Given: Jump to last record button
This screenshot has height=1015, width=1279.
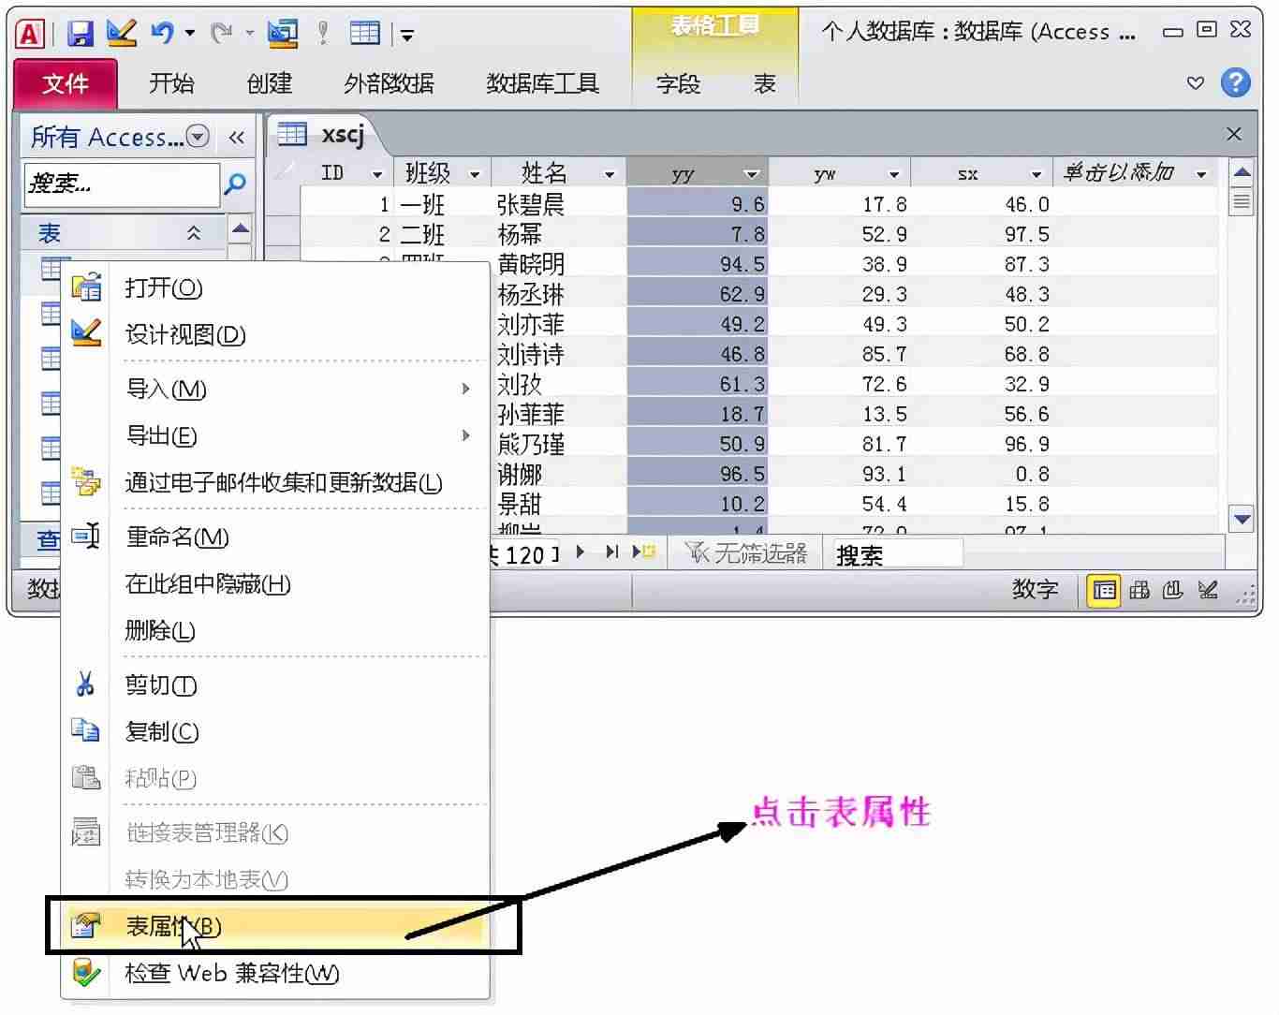Looking at the screenshot, I should 612,552.
